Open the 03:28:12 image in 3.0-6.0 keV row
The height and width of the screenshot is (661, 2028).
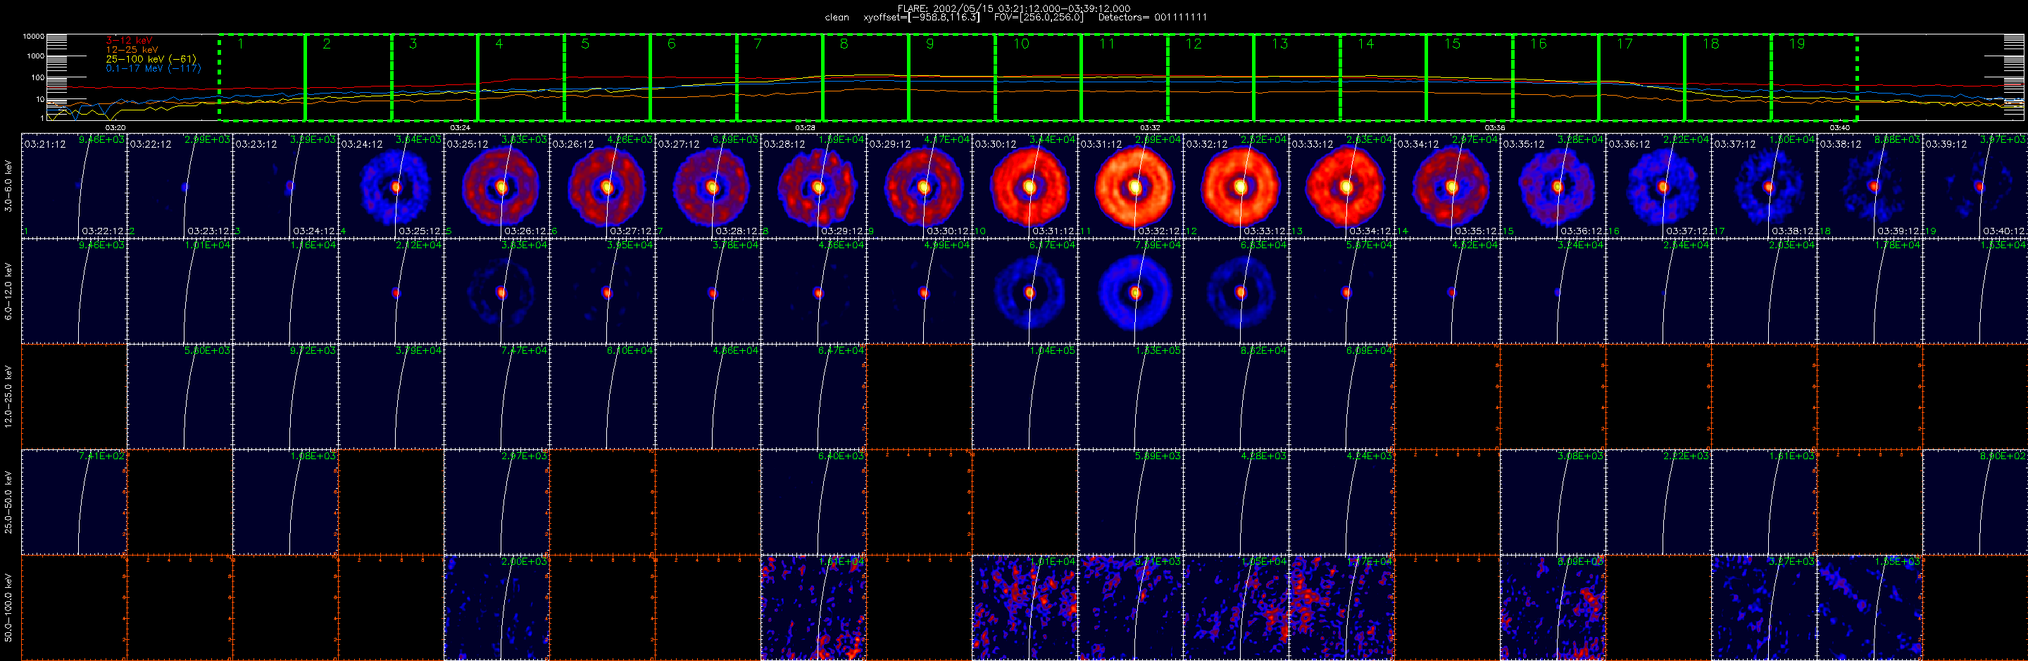coord(813,186)
